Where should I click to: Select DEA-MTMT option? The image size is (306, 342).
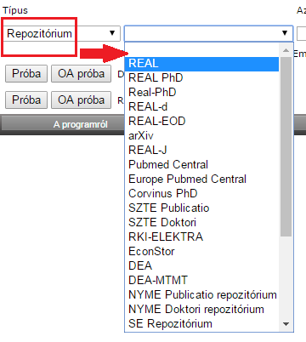(x=201, y=280)
